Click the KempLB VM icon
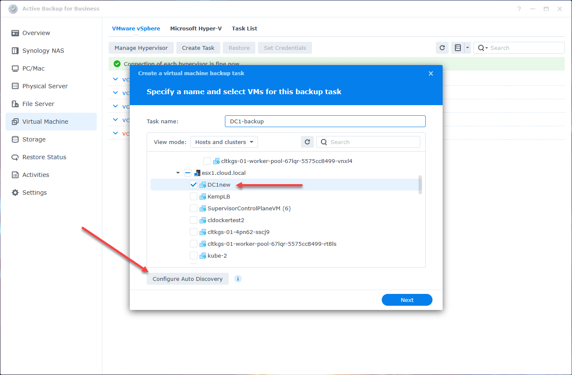This screenshot has width=572, height=375. pyautogui.click(x=203, y=196)
